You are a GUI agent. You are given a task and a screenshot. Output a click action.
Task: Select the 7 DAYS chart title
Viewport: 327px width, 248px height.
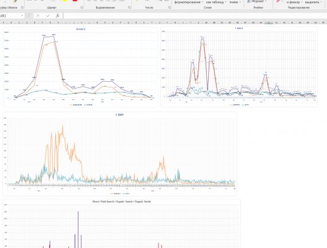pos(239,28)
